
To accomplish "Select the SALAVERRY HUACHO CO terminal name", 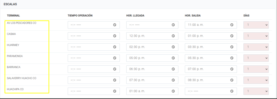I will coord(22,78).
